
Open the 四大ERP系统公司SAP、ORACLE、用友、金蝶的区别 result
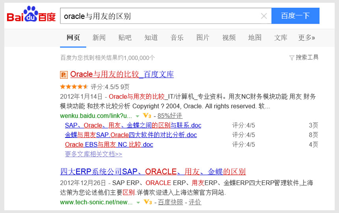[x=153, y=172]
